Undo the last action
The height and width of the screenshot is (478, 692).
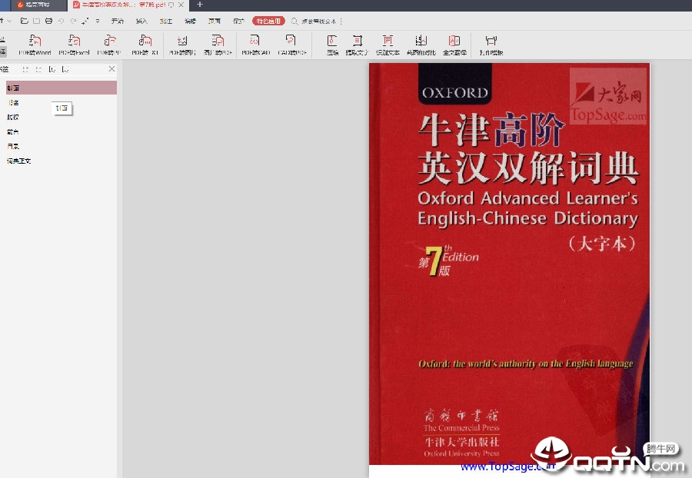[61, 21]
